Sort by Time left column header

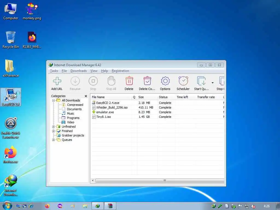click(x=186, y=97)
